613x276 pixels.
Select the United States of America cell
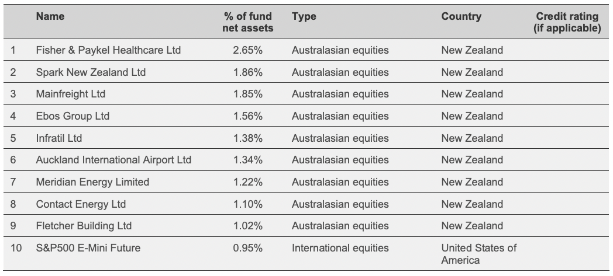tap(479, 254)
